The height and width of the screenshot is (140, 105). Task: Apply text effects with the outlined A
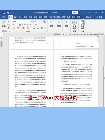(x=14, y=28)
